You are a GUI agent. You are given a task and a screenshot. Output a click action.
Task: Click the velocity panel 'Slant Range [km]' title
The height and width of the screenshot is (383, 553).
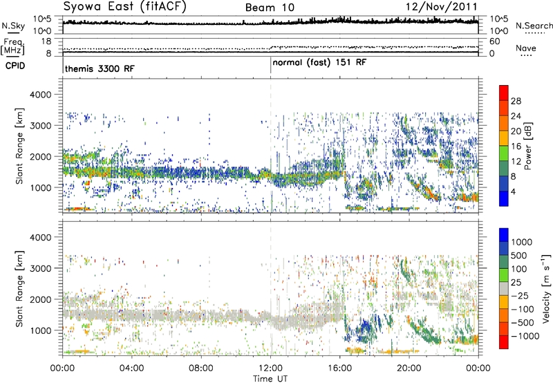[x=19, y=288]
